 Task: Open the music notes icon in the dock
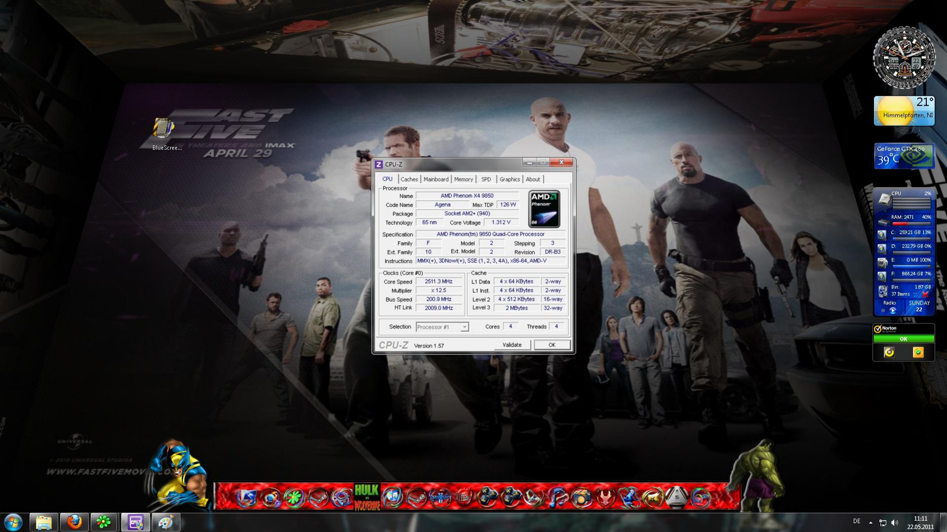pyautogui.click(x=558, y=497)
